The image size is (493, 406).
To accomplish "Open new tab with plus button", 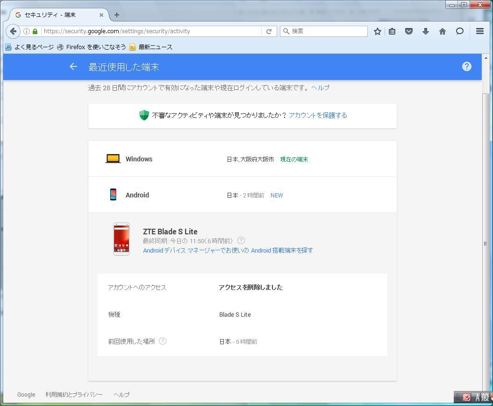I will click(x=117, y=15).
